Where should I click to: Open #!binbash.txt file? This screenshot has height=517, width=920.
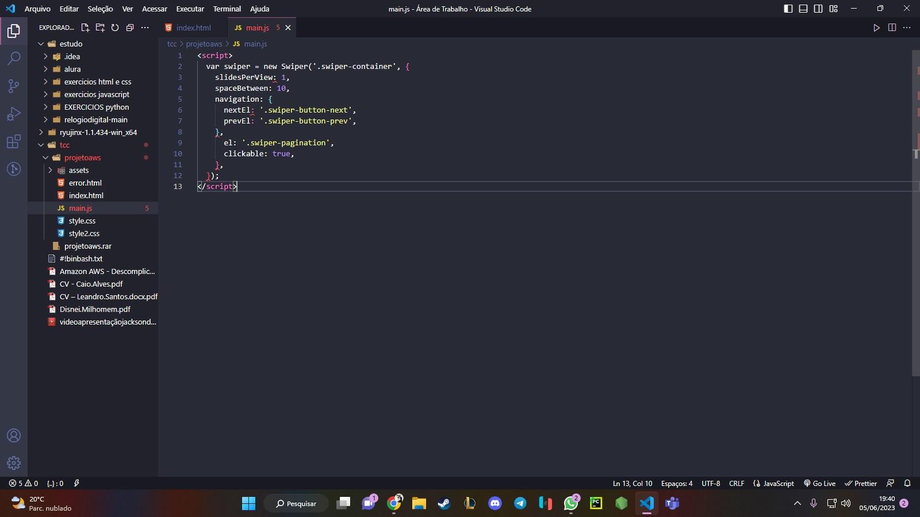click(x=80, y=258)
